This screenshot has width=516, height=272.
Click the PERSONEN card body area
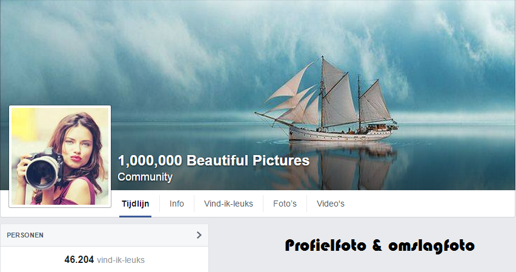[x=104, y=259]
